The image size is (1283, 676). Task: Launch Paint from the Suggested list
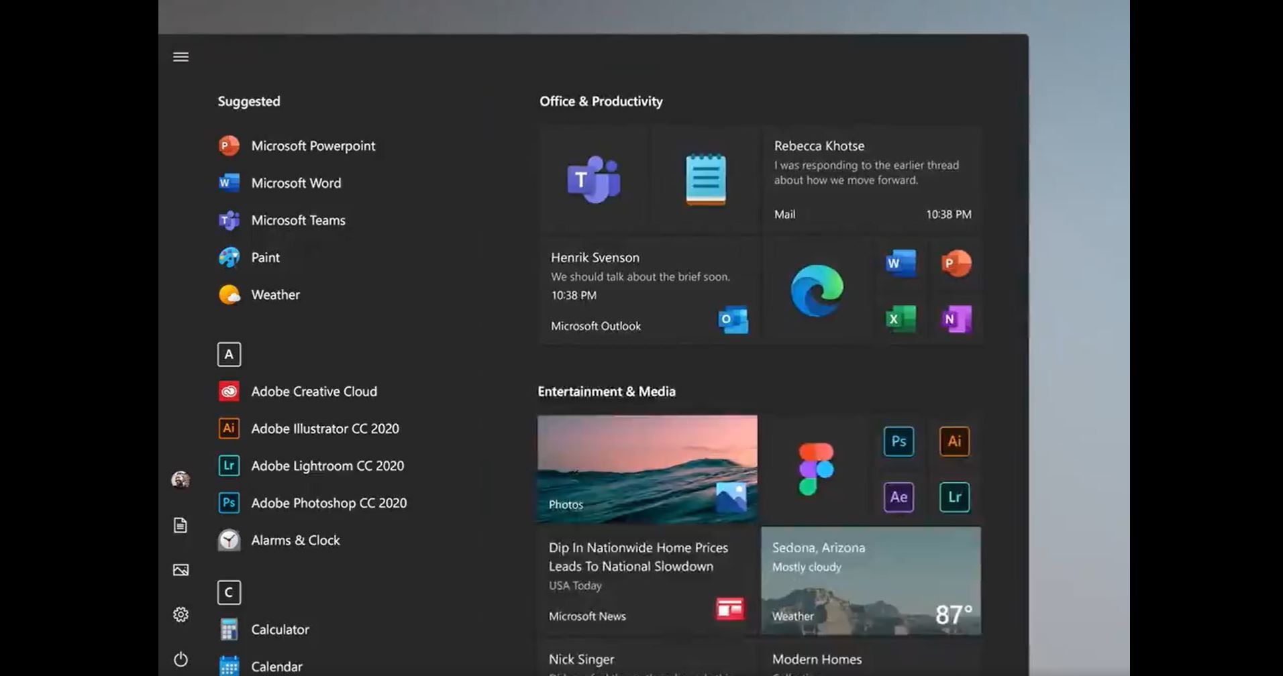(x=265, y=258)
